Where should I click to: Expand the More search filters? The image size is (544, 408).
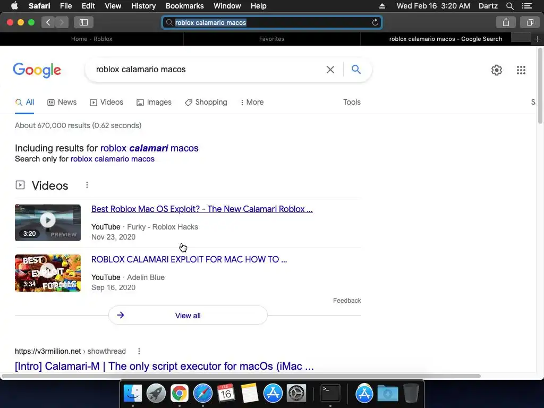tap(252, 103)
